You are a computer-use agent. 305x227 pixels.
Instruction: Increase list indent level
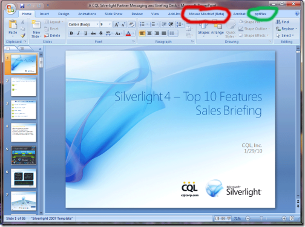pyautogui.click(x=171, y=24)
